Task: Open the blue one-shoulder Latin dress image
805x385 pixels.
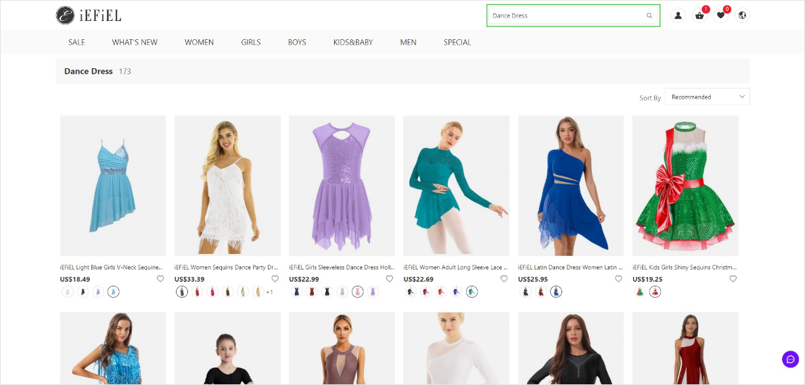Action: [x=571, y=186]
